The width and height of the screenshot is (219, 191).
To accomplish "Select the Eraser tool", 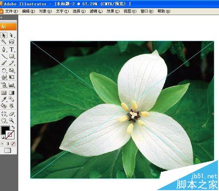I will (12, 113).
